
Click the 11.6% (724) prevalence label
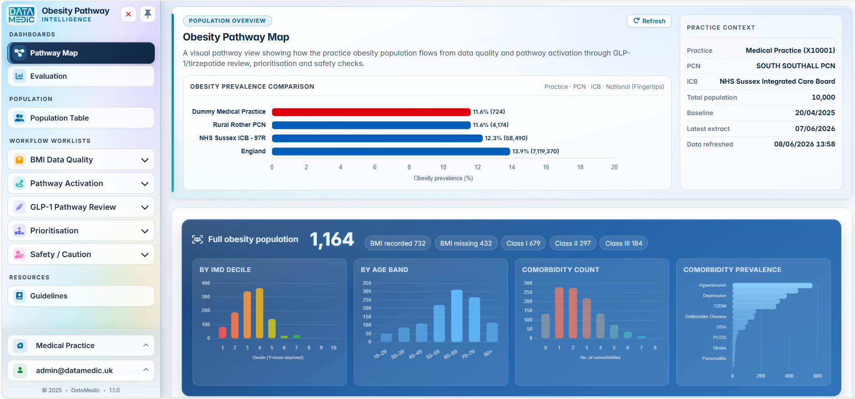tap(489, 112)
